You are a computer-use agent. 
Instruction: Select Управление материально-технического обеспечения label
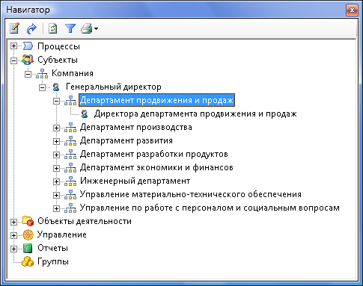point(191,194)
